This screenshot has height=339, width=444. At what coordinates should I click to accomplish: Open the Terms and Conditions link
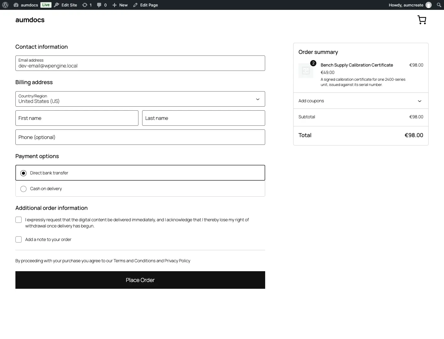(x=134, y=261)
